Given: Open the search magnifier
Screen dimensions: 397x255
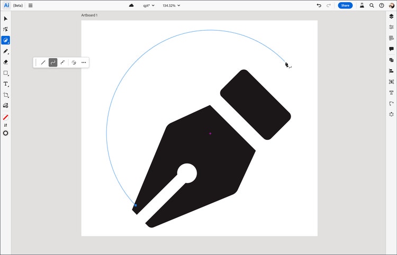Looking at the screenshot, I should point(372,5).
